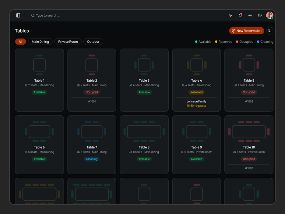This screenshot has height=214, width=285.
Task: Filter tables by Private Room
Action: tap(68, 42)
